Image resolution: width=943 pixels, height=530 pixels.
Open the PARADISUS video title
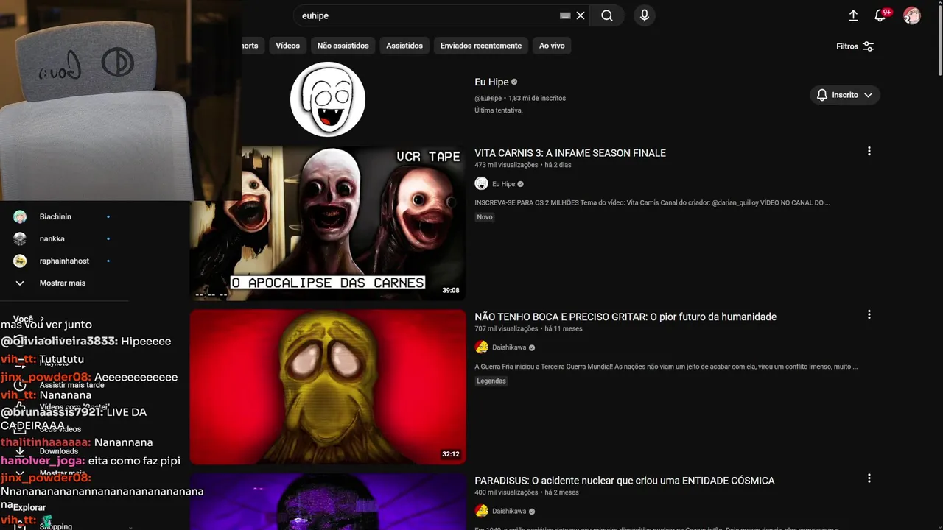(x=625, y=481)
